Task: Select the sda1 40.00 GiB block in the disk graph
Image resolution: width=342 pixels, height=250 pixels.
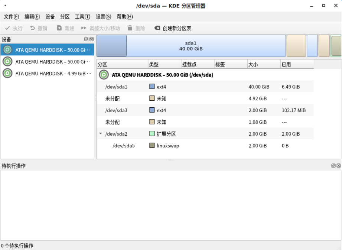Action: pos(191,46)
